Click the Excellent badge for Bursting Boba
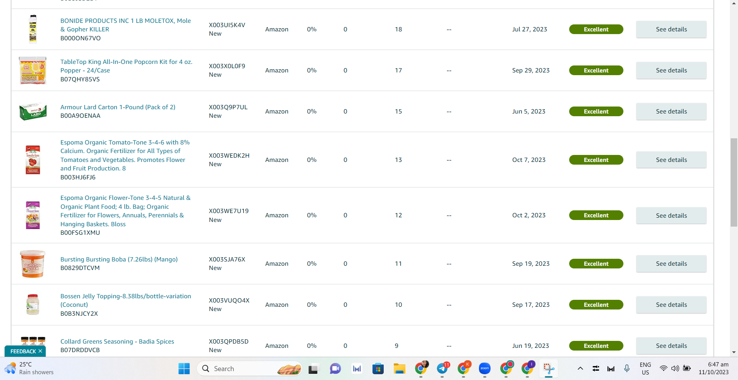This screenshot has height=380, width=738. click(x=596, y=264)
